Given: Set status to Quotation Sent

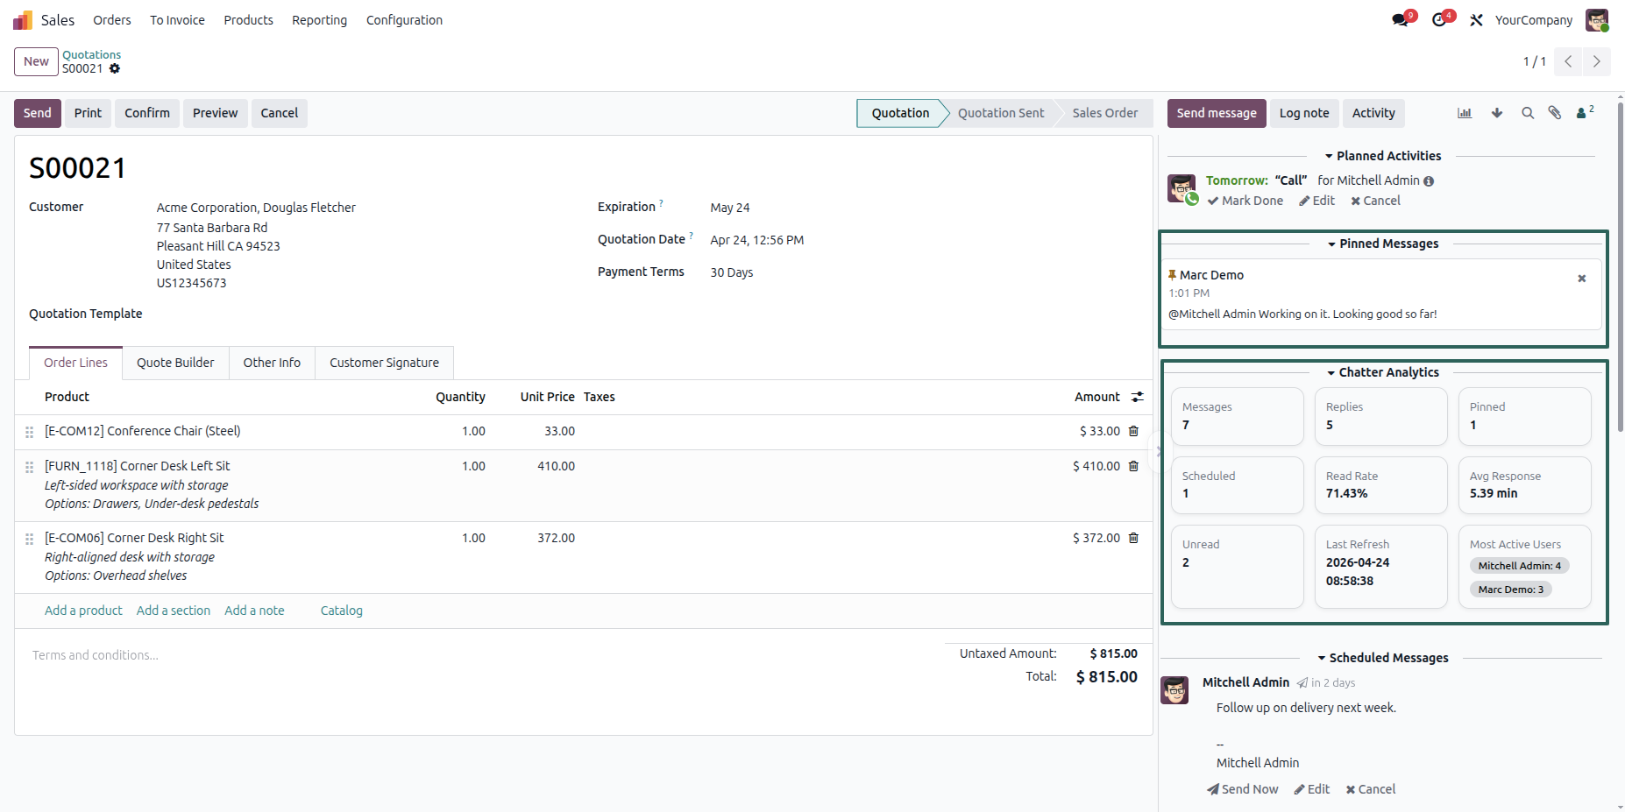Looking at the screenshot, I should click(x=1001, y=113).
